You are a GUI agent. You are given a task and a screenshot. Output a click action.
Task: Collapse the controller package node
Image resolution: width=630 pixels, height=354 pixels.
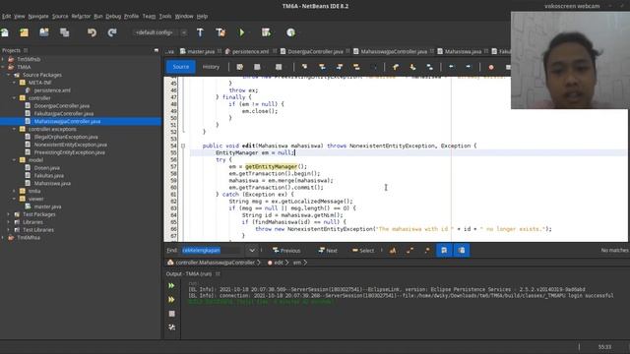[x=15, y=98]
